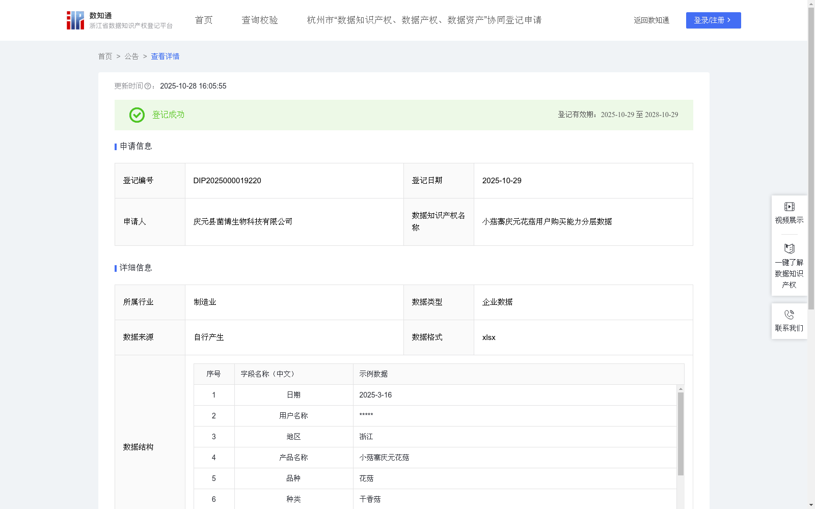Click the data table scroll-up arrow

(x=681, y=388)
